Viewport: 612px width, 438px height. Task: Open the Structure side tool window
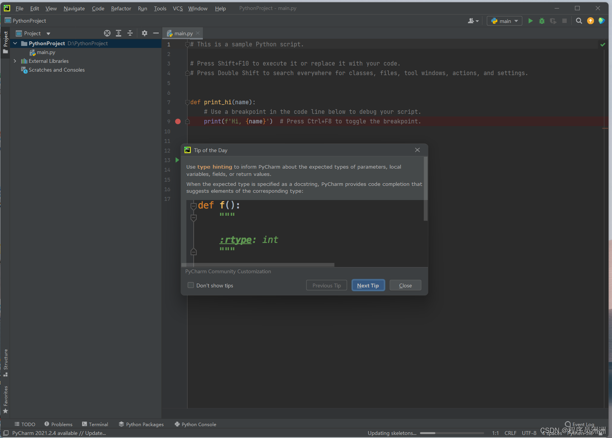(x=5, y=363)
